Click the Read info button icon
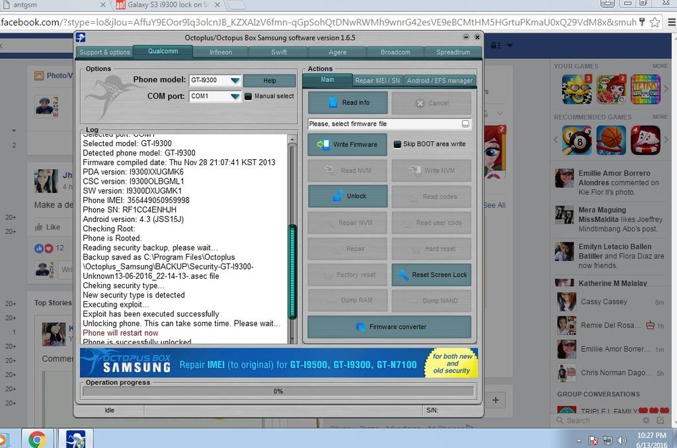Image resolution: width=677 pixels, height=448 pixels. (x=331, y=103)
